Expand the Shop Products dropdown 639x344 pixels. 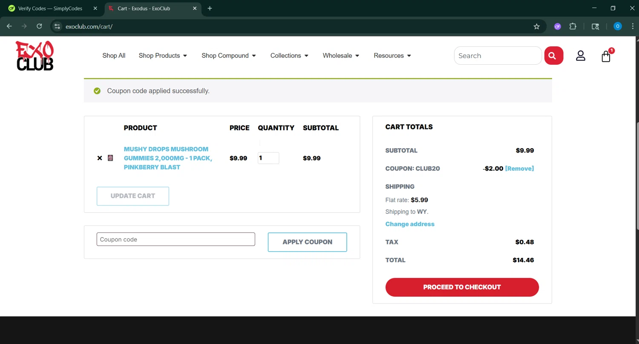coord(163,56)
